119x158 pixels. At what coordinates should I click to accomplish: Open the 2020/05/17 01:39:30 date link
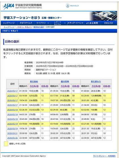coord(12,91)
